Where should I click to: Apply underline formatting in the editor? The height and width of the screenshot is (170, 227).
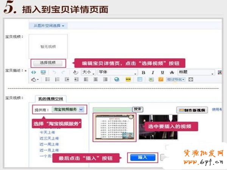click(x=162, y=72)
